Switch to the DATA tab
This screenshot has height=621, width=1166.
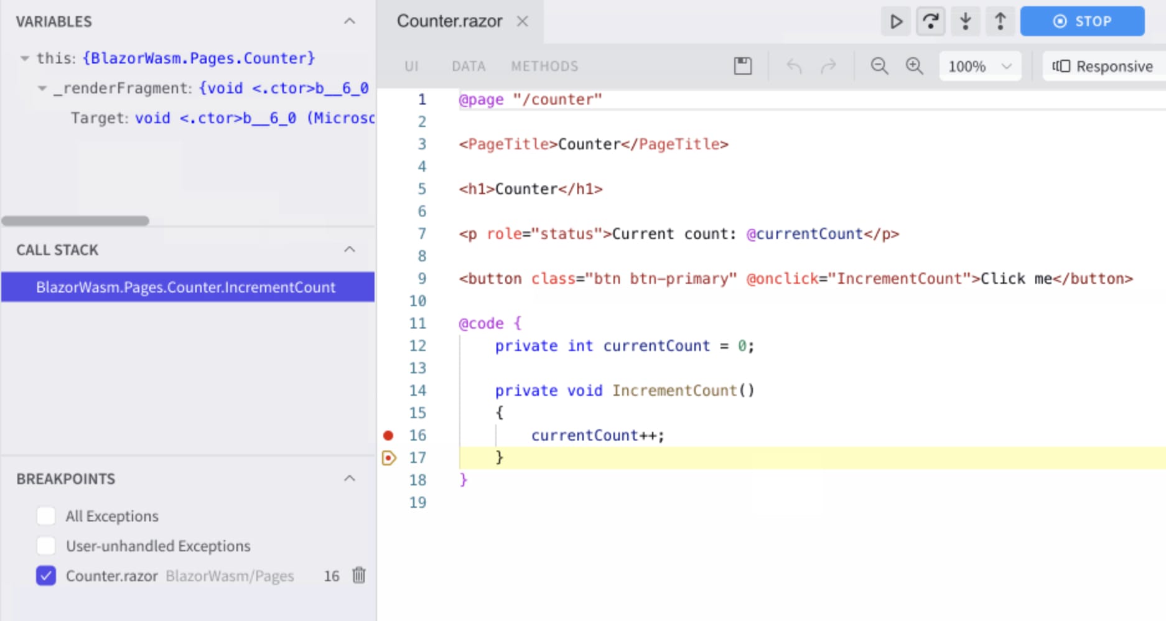(x=468, y=66)
